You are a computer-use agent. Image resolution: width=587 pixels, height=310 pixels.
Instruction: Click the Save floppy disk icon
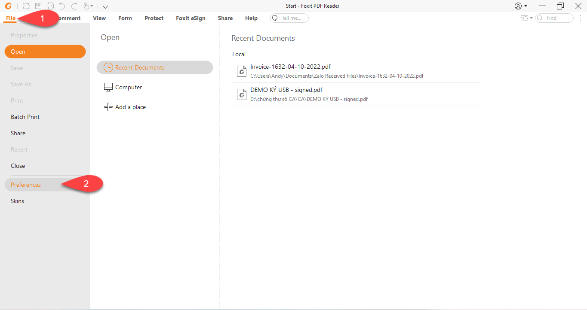38,6
